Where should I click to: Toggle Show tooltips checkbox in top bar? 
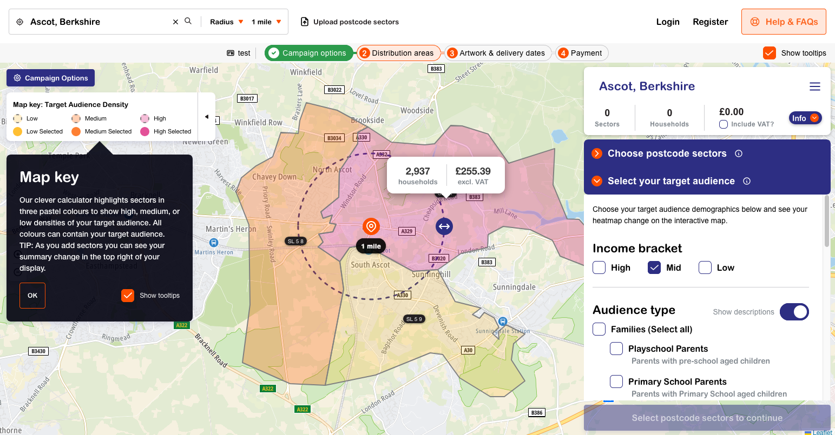[770, 52]
